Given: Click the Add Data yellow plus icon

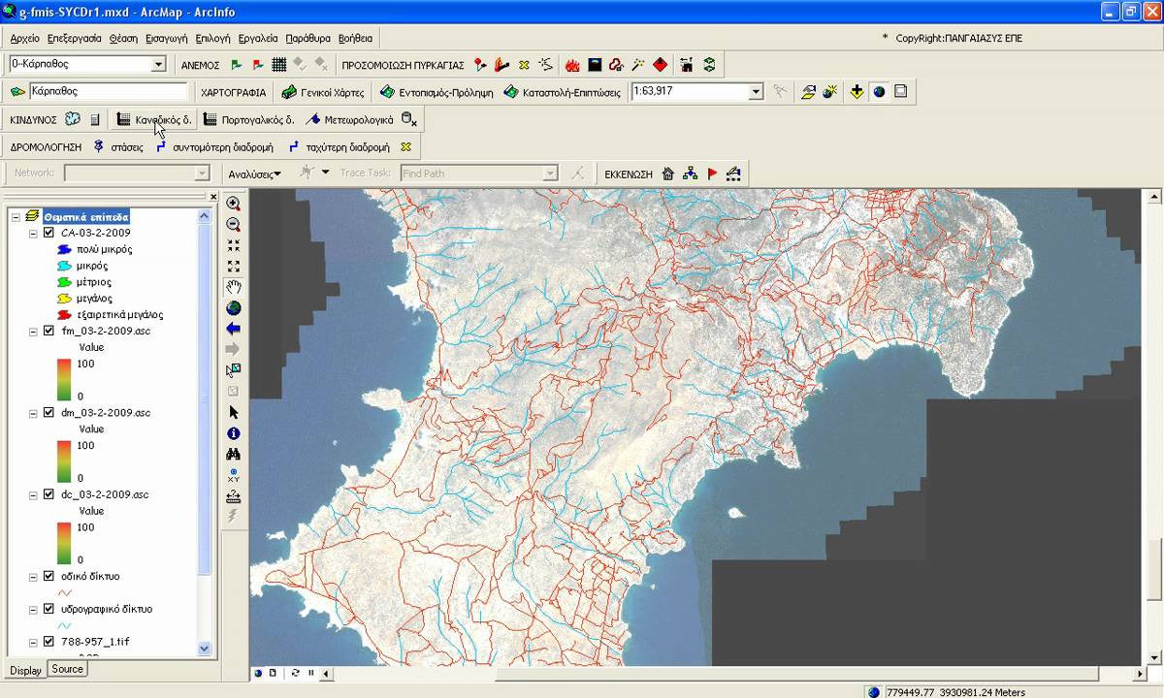Looking at the screenshot, I should point(857,92).
